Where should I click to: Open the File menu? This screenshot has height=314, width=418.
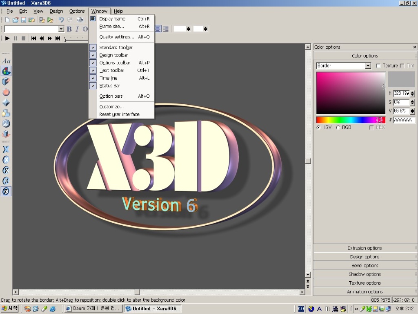(x=10, y=11)
